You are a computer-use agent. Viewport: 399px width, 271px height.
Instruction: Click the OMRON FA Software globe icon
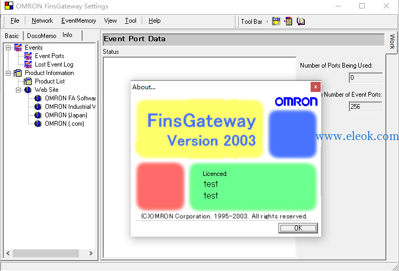pos(38,98)
